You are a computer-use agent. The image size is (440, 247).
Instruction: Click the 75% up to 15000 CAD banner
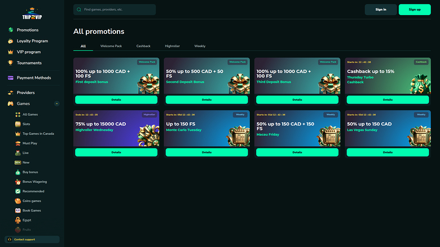pyautogui.click(x=116, y=128)
